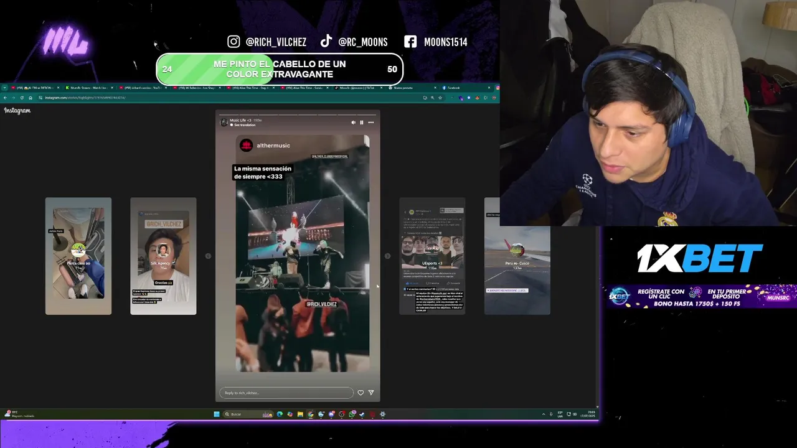This screenshot has width=797, height=448.
Task: Open the tab search dropdown arrow
Action: click(5, 88)
